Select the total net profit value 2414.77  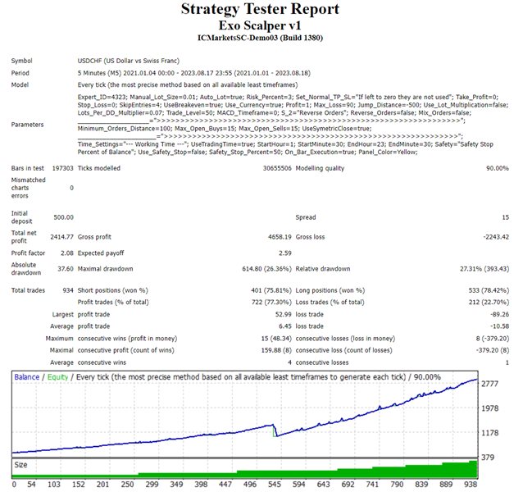tap(61, 237)
